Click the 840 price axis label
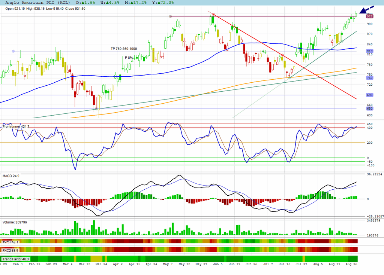The height and width of the screenshot is (275, 384). pyautogui.click(x=369, y=44)
